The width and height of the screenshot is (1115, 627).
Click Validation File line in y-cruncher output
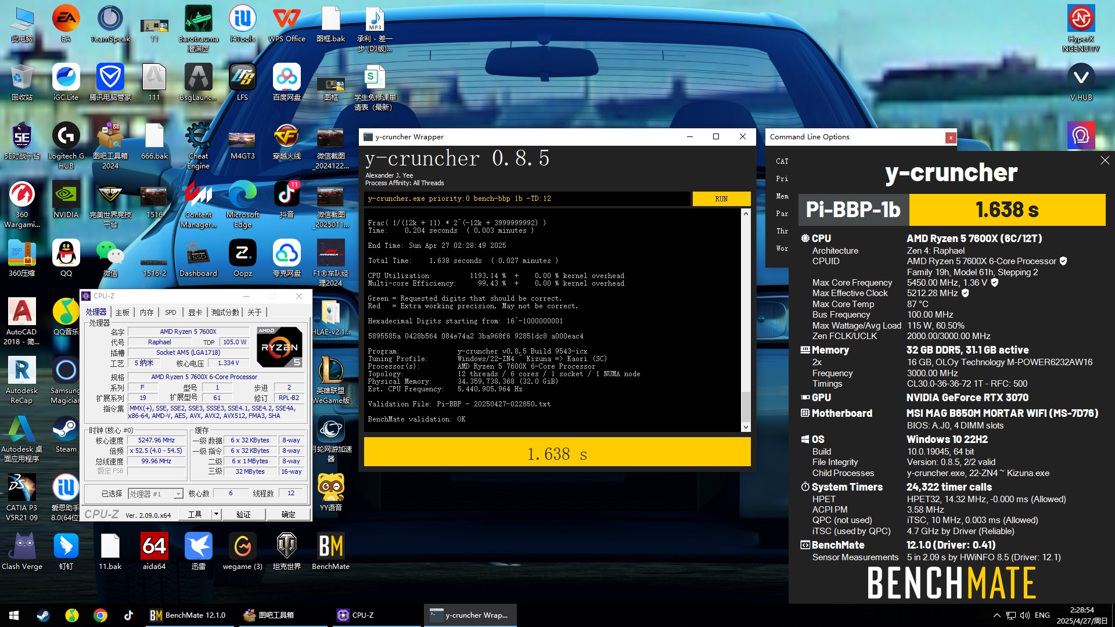click(x=459, y=404)
